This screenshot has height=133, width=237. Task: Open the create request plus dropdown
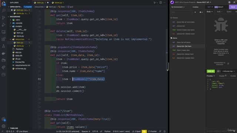tap(201, 12)
